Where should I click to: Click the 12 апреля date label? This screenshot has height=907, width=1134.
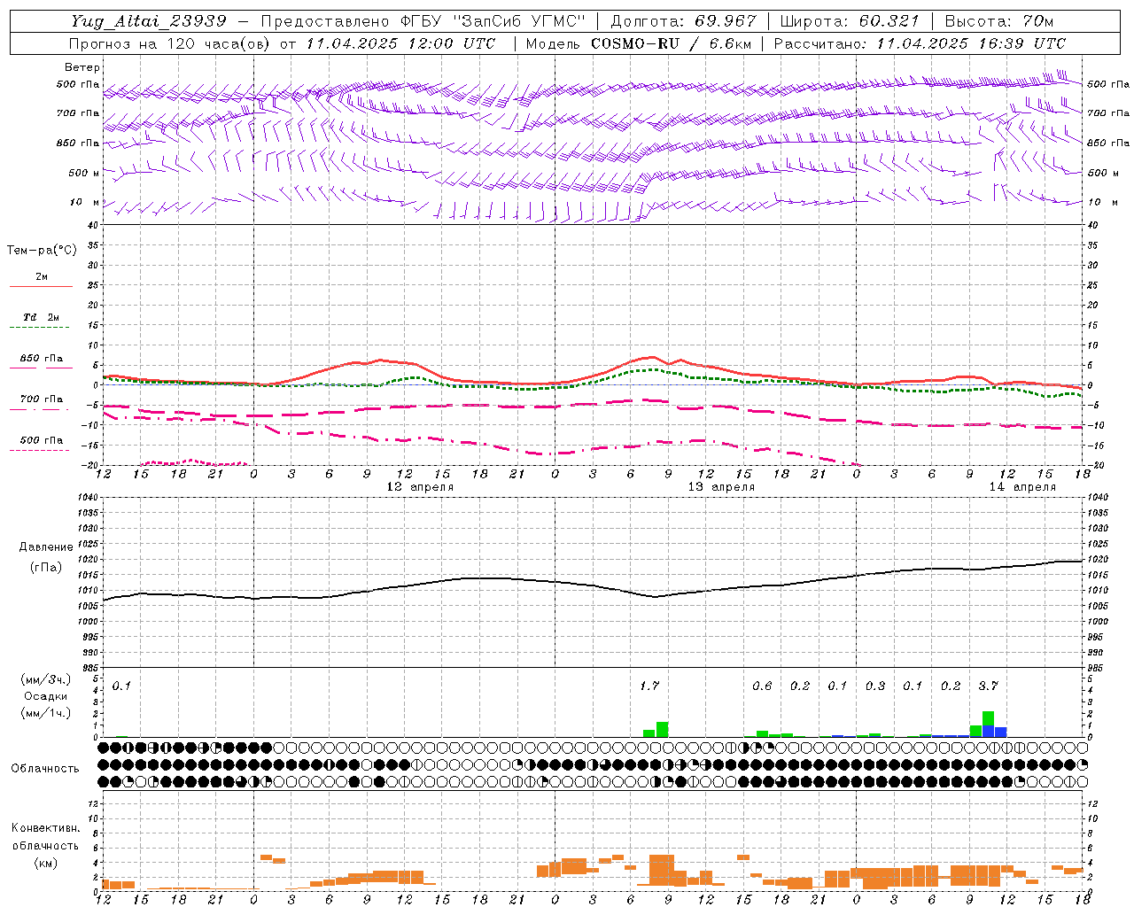[420, 487]
